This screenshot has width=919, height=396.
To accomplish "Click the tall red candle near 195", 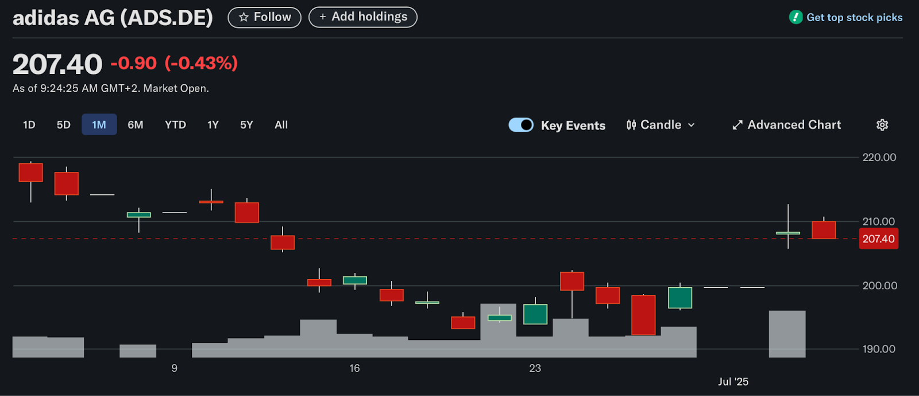I will 643,315.
